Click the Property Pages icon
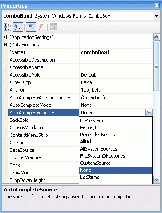 [x=54, y=27]
